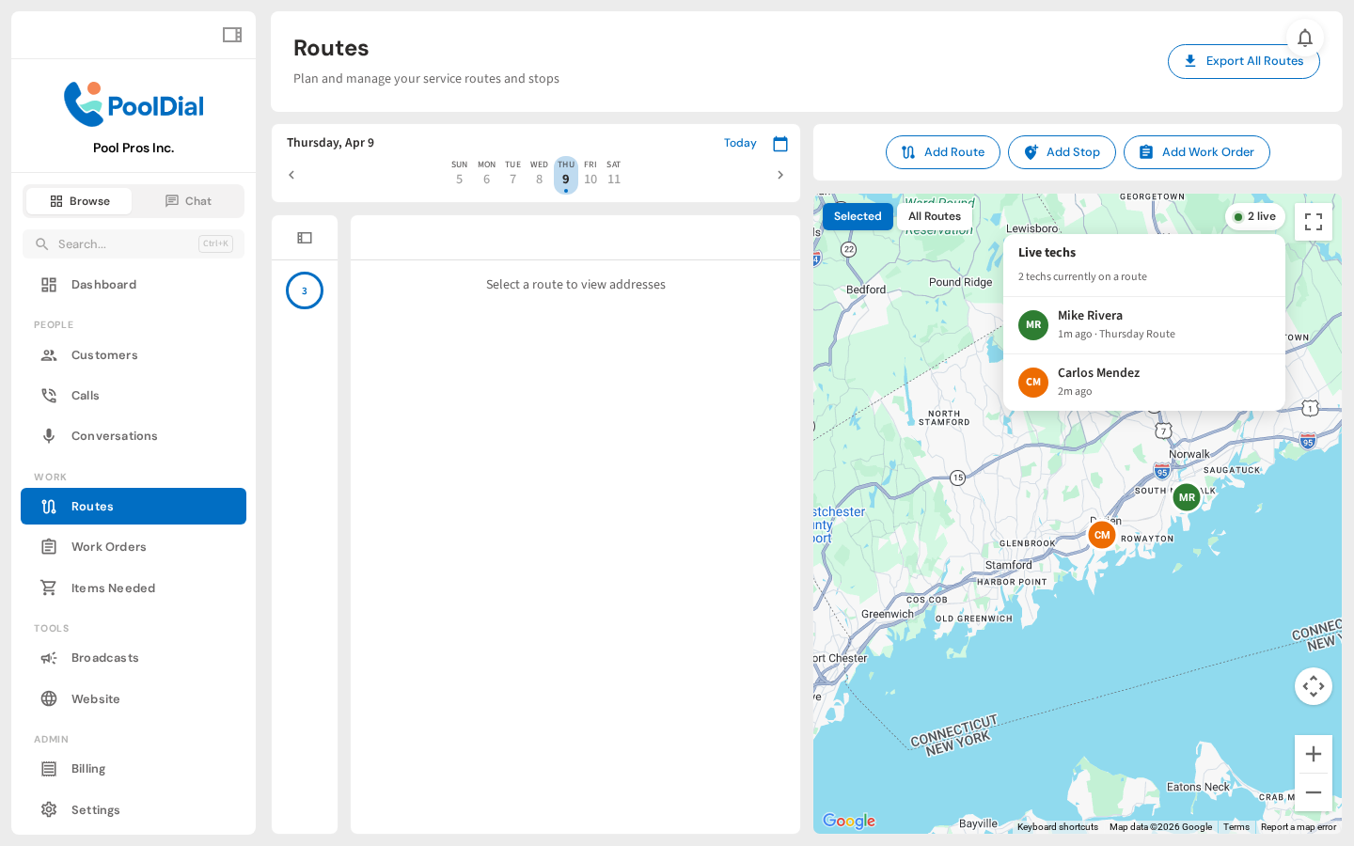Click the notifications bell icon
Image resolution: width=1354 pixels, height=846 pixels.
point(1304,38)
